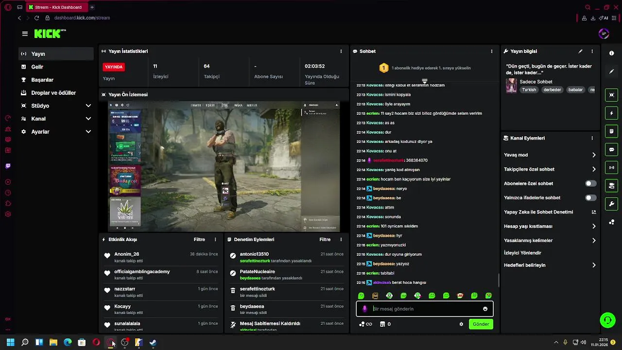Image resolution: width=622 pixels, height=350 pixels.
Task: Toggle Yalnızca ifadelerle sohbet switch
Action: [x=590, y=198]
